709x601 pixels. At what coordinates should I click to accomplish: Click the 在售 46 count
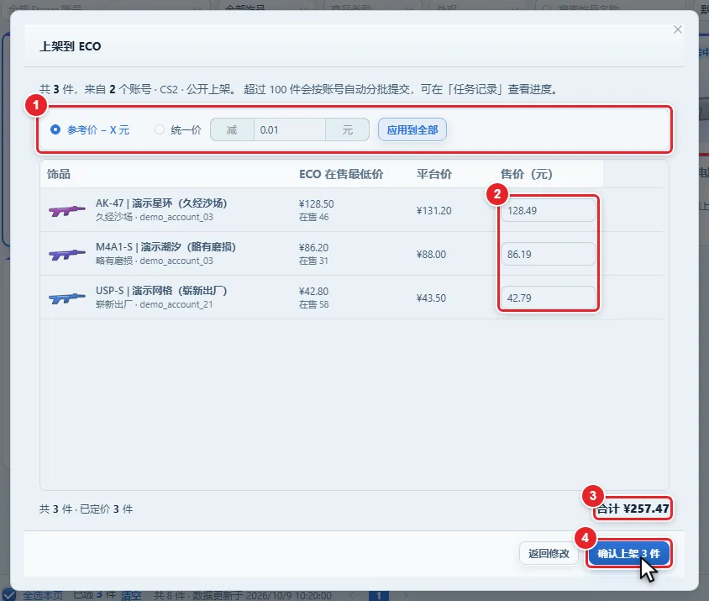pyautogui.click(x=313, y=217)
